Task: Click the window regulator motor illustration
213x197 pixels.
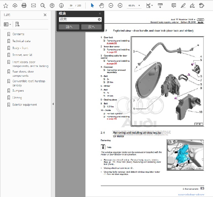Action: pos(185,155)
